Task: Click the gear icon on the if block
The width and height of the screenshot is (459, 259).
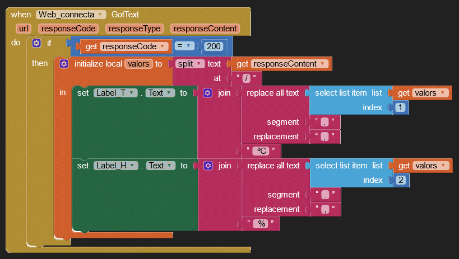Action: click(x=37, y=43)
